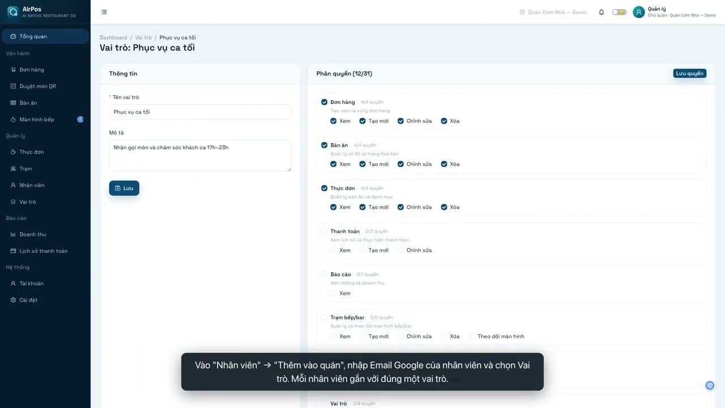The image size is (725, 408).
Task: Uncheck Chỉnh sửa under Bàn ăn permissions
Action: point(400,164)
